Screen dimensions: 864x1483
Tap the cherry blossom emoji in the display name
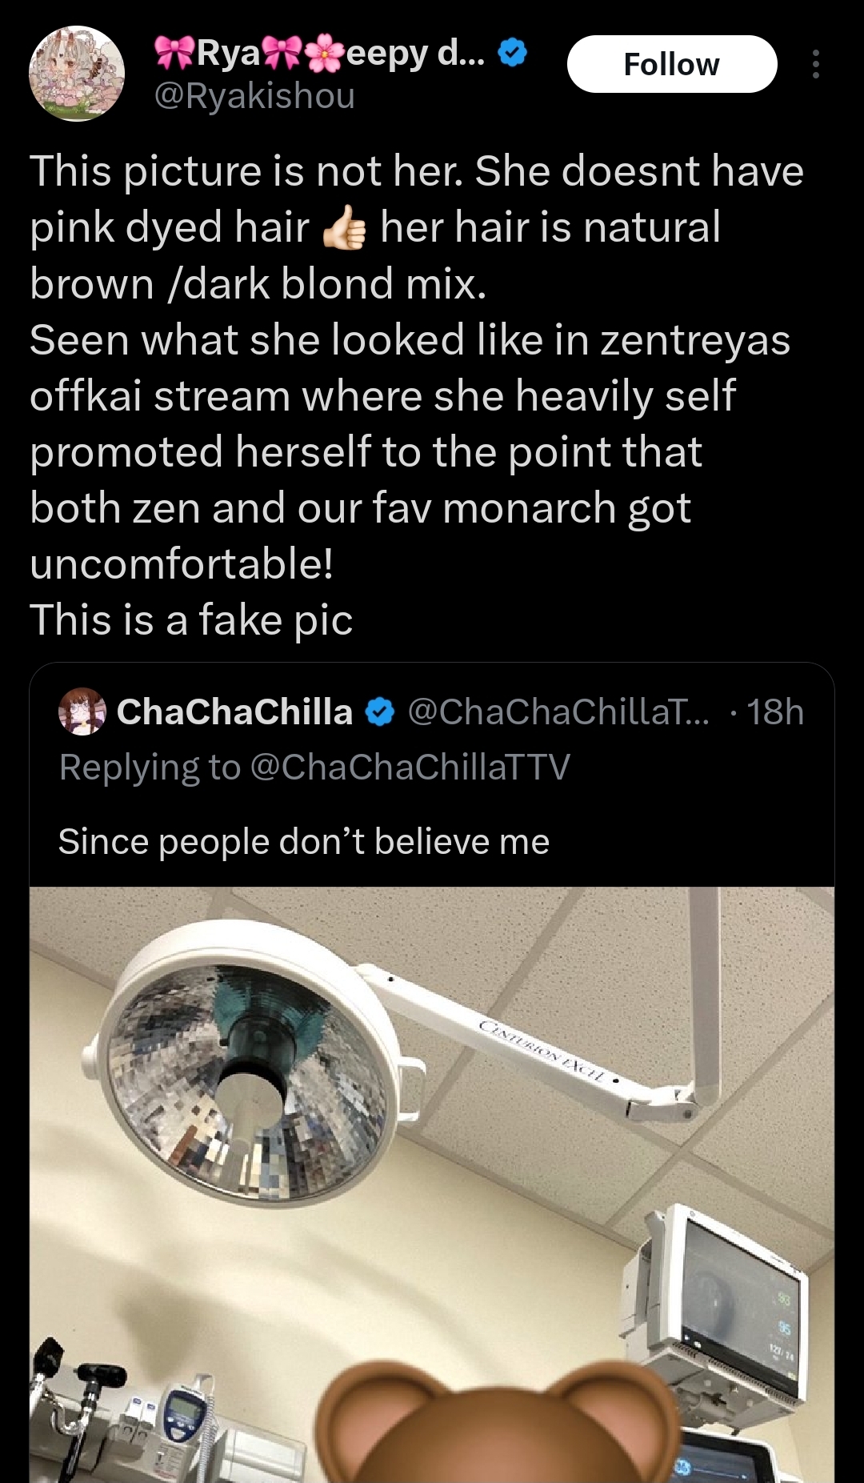(324, 53)
